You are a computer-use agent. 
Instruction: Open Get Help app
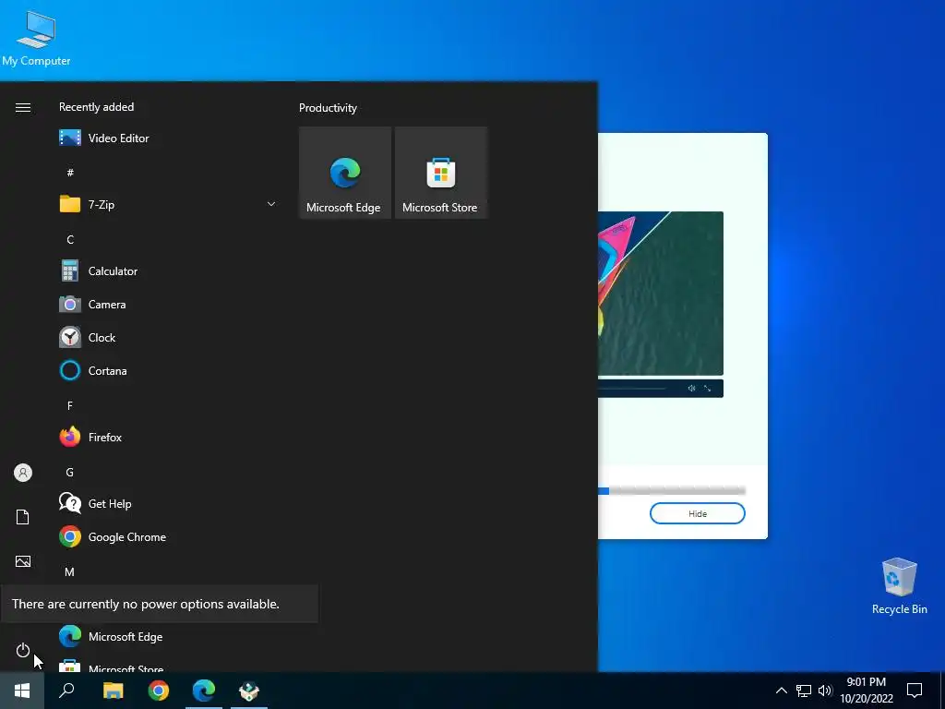169,503
